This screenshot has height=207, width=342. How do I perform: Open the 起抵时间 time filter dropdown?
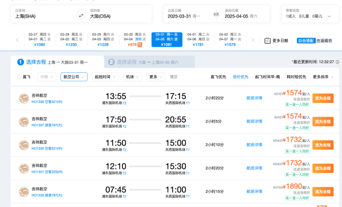tap(105, 77)
